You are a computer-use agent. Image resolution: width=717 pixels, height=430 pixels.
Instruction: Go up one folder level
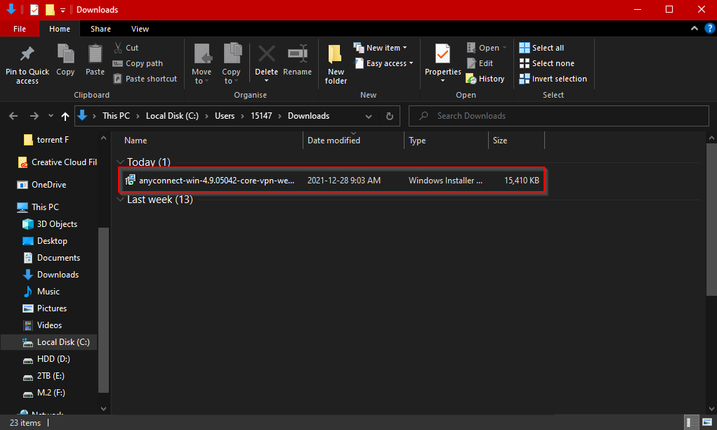(x=65, y=116)
